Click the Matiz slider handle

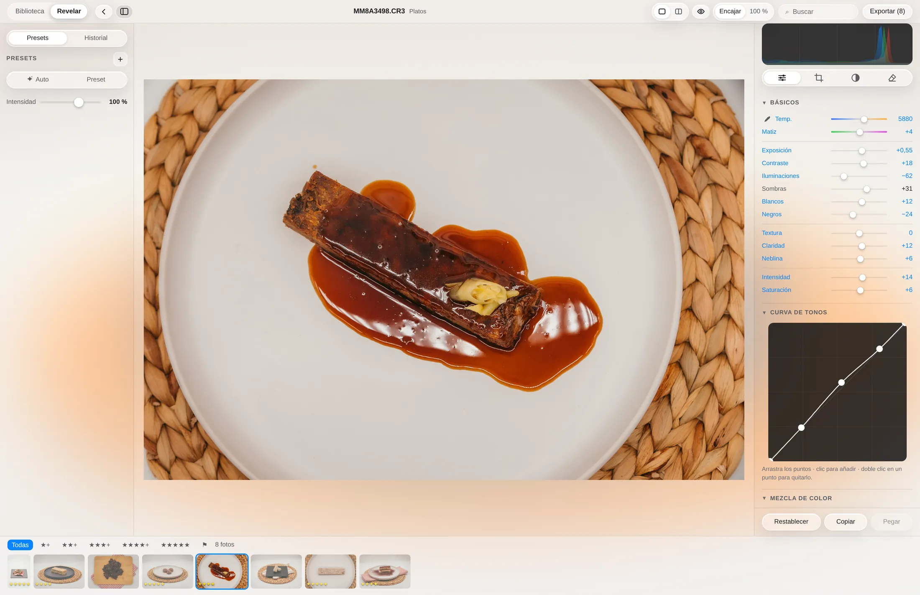[860, 132]
